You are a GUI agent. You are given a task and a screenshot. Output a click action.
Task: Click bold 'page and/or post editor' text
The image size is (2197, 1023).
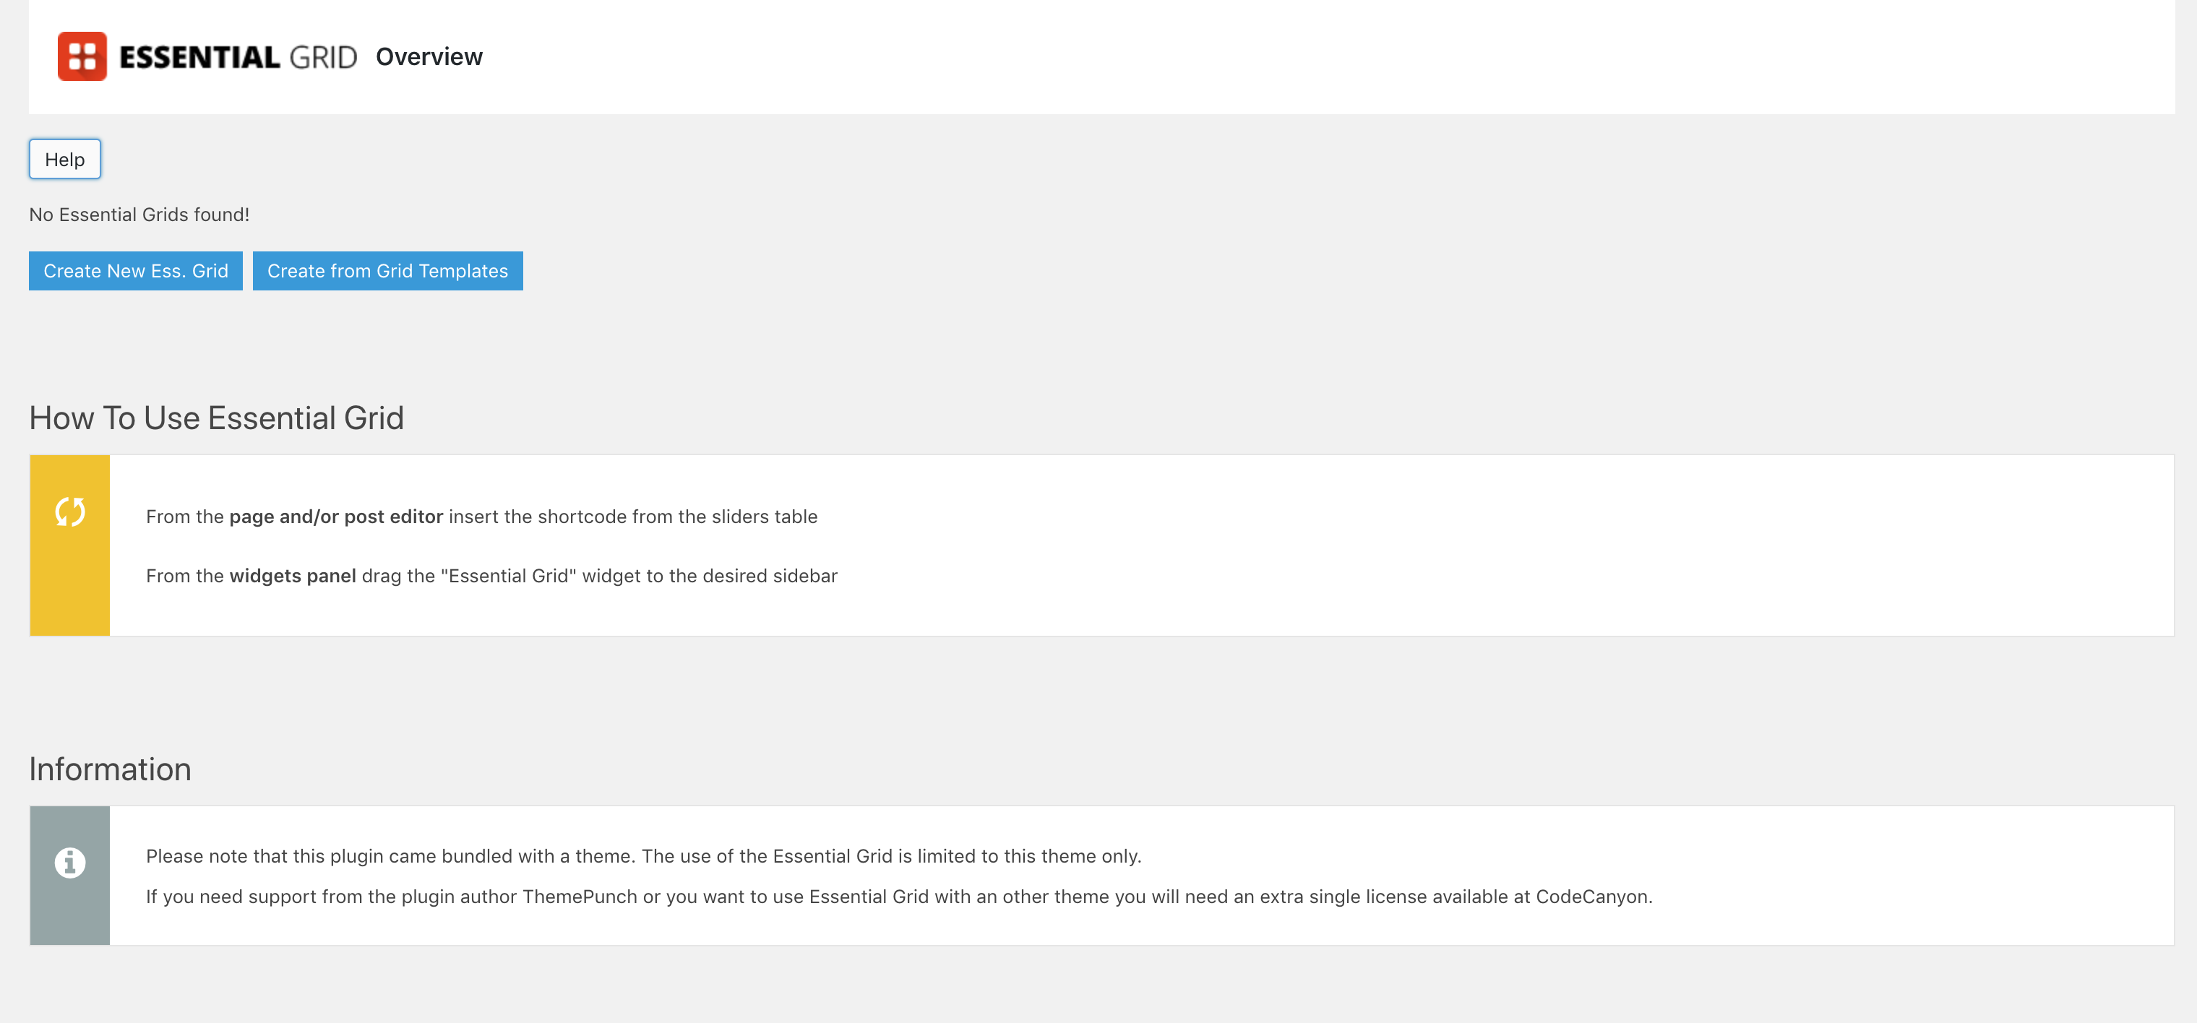336,517
